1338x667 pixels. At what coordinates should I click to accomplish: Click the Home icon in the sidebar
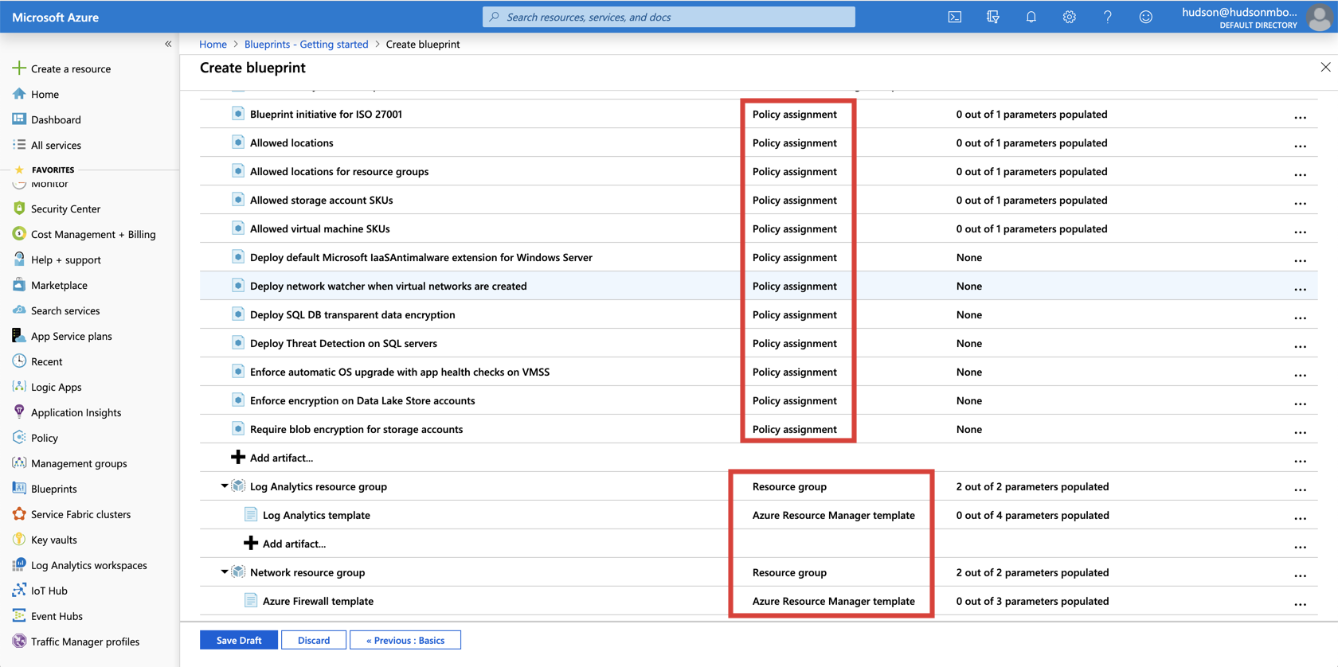[x=19, y=94]
